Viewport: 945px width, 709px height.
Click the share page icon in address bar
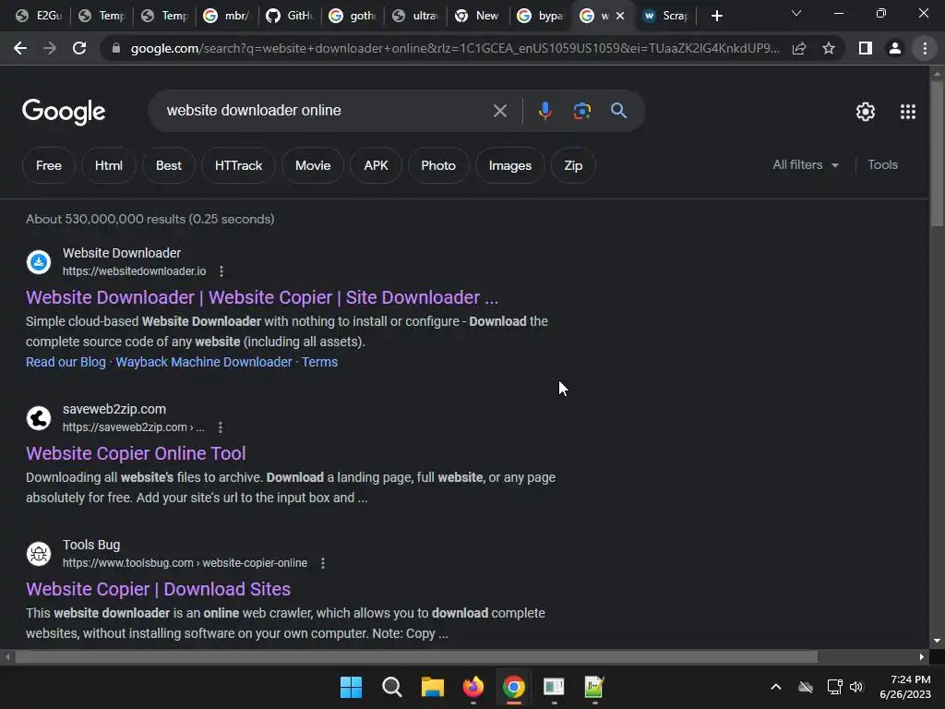(x=799, y=48)
